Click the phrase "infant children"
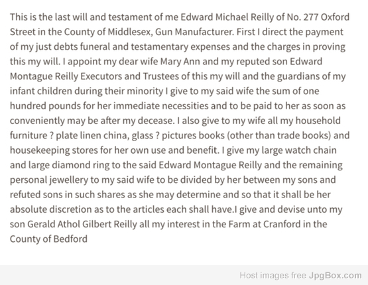 [41, 91]
